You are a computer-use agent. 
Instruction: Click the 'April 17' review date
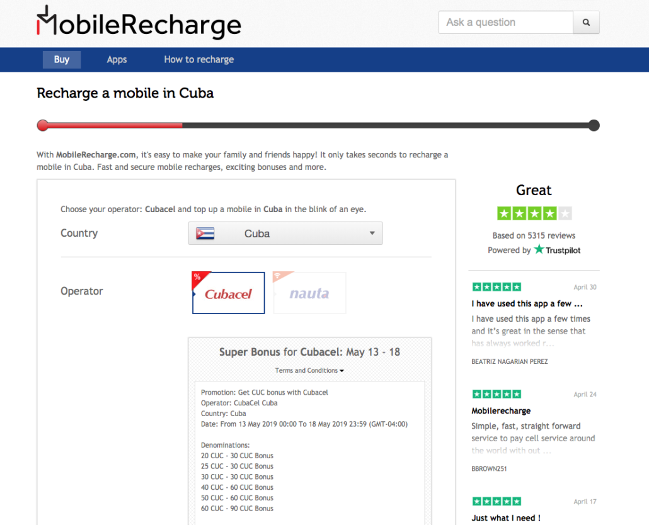click(x=585, y=502)
